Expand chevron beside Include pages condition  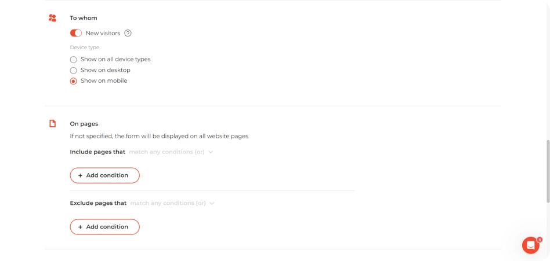click(x=211, y=152)
